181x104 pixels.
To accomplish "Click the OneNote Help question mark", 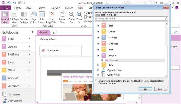I will pyautogui.click(x=156, y=3).
